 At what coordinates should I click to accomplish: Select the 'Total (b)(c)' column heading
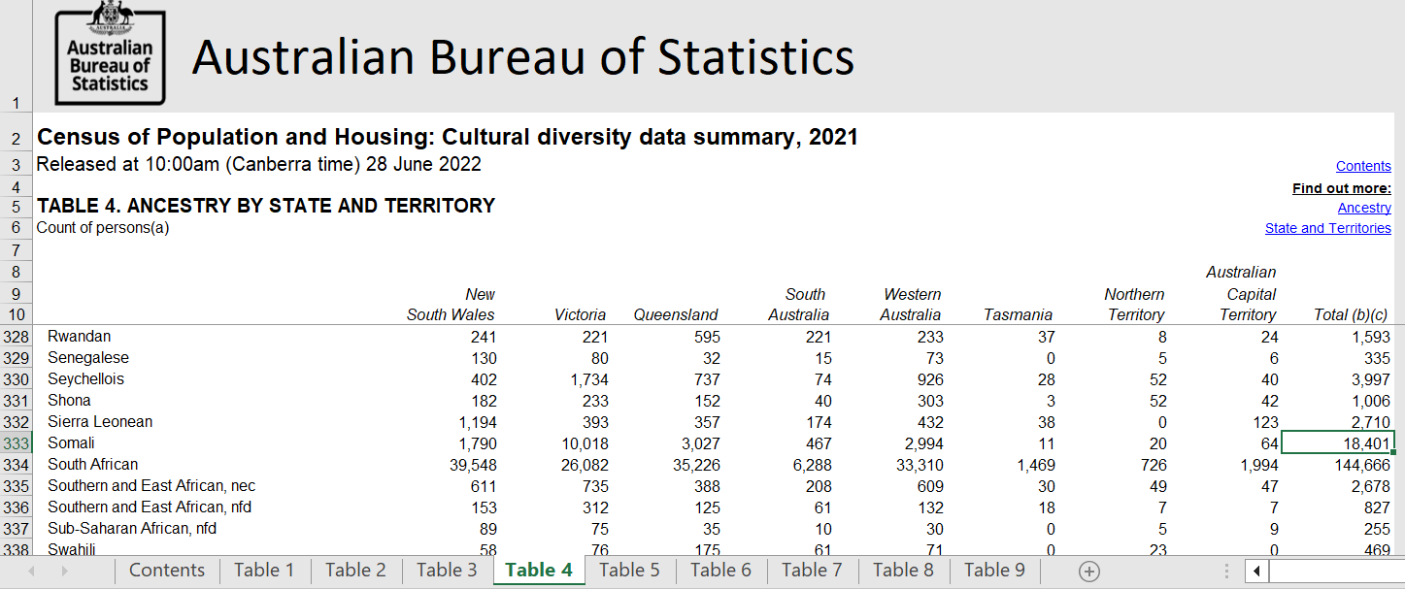(x=1351, y=314)
